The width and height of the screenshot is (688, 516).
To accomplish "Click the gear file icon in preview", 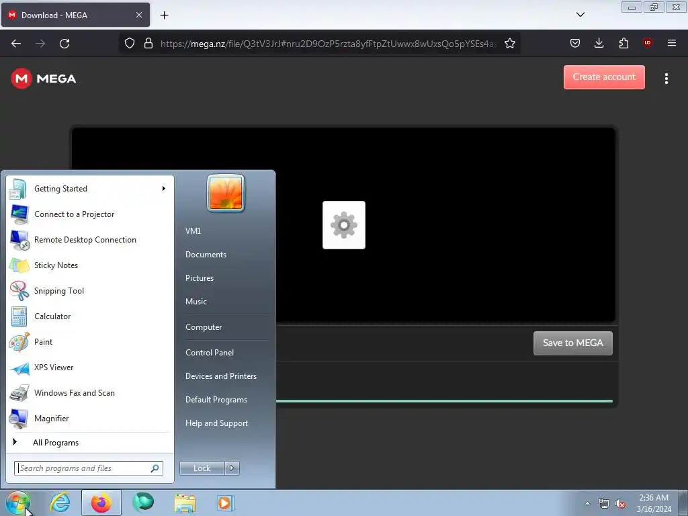I will (344, 225).
